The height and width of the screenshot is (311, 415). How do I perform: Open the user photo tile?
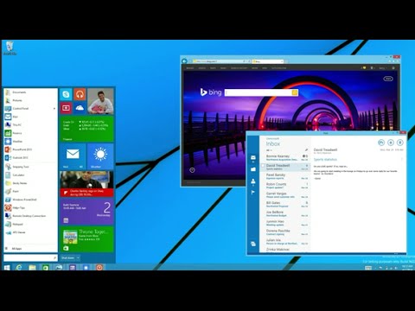pyautogui.click(x=100, y=101)
